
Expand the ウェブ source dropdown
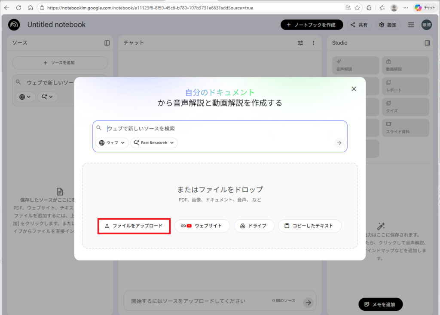point(112,143)
